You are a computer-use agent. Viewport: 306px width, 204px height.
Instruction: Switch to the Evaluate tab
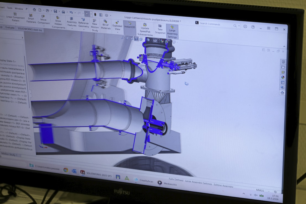pyautogui.click(x=10, y=28)
